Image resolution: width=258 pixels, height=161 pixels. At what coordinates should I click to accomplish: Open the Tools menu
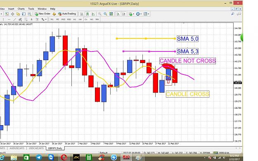pos(31,9)
